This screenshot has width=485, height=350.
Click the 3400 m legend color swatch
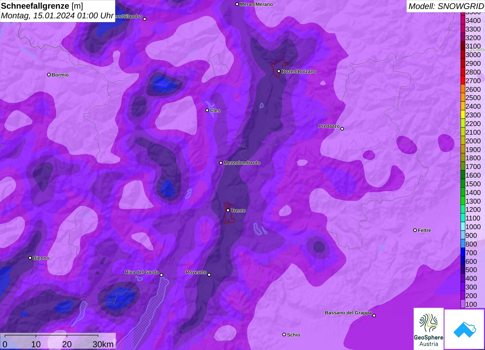463,20
